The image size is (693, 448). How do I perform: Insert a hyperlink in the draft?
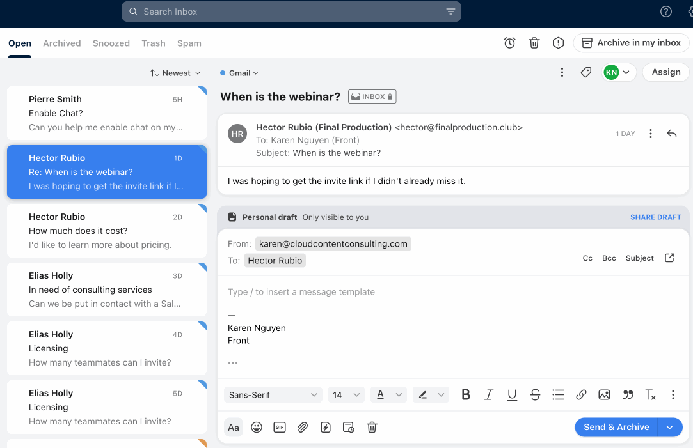[581, 394]
